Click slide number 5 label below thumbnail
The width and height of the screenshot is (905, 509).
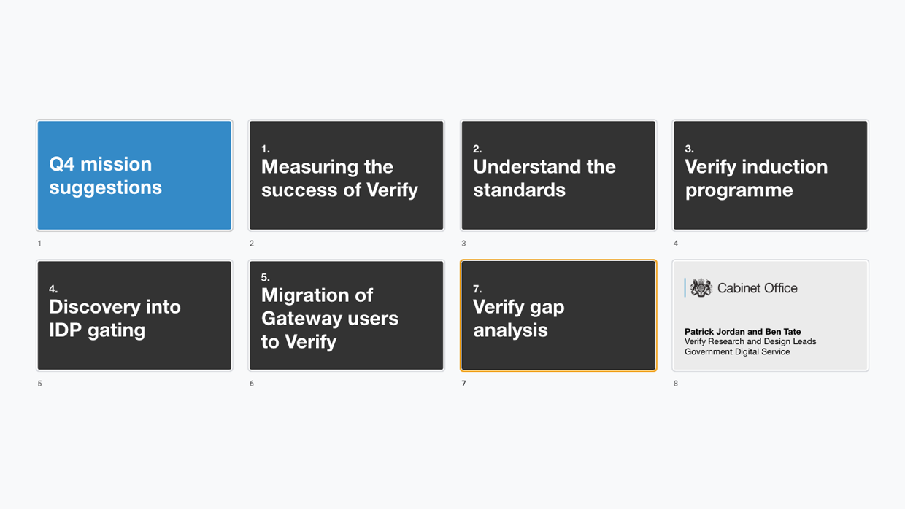click(x=39, y=384)
